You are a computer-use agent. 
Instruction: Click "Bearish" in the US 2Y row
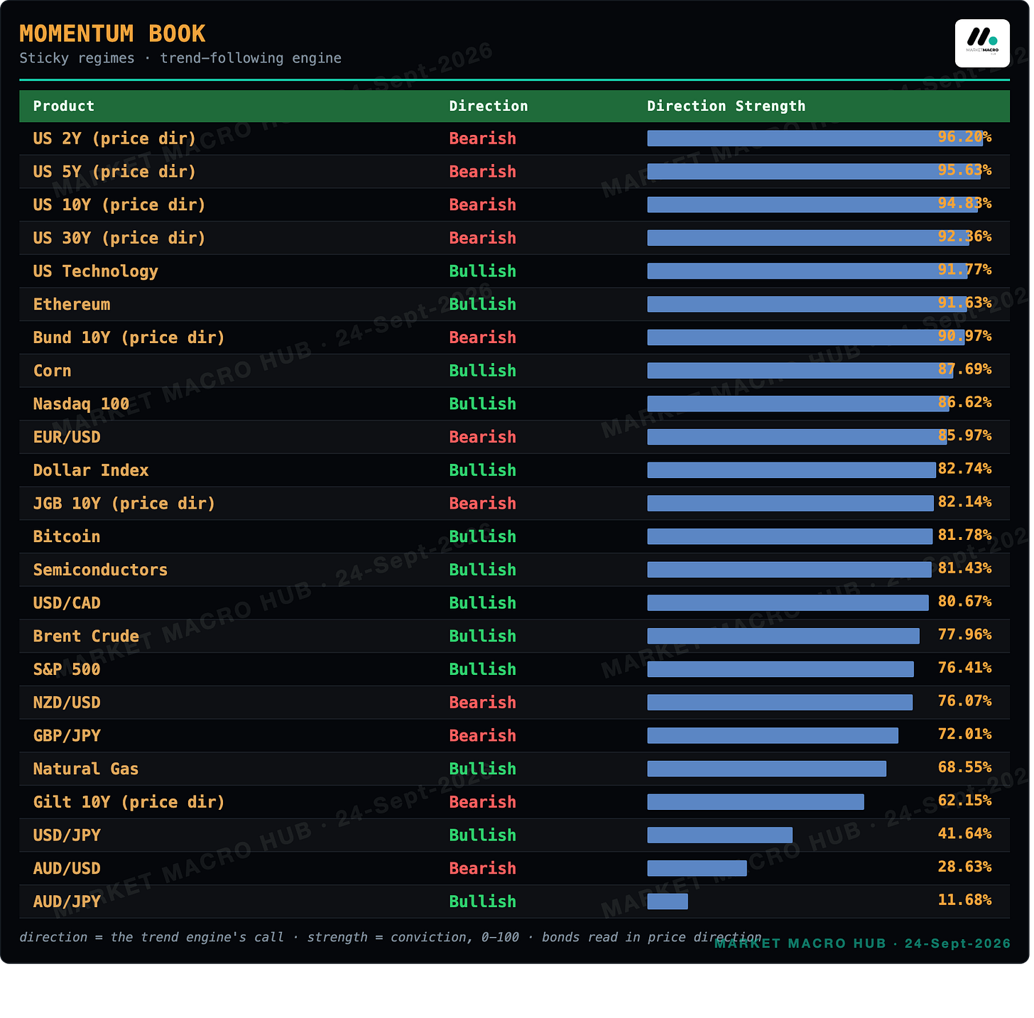click(483, 139)
